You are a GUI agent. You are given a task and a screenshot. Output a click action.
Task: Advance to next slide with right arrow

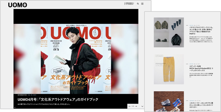coord(136,106)
